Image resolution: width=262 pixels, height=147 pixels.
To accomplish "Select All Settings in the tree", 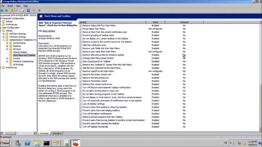I will pos(18,65).
